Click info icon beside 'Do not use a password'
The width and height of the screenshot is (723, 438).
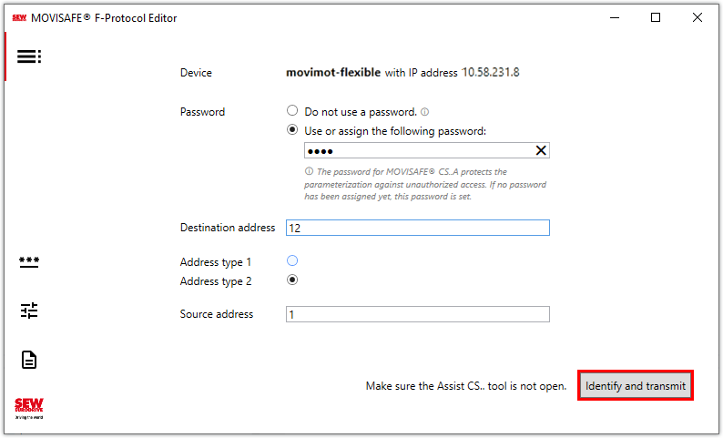[424, 112]
